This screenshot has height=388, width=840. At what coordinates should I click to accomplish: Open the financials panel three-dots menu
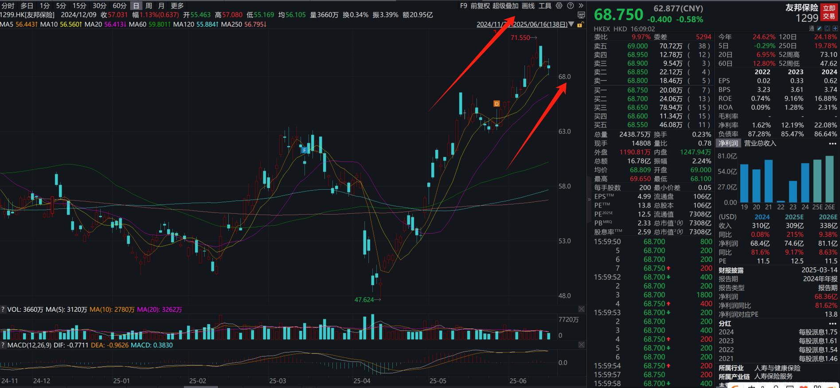point(832,143)
